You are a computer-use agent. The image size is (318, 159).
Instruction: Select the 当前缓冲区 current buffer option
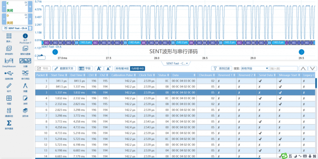(x=137, y=69)
